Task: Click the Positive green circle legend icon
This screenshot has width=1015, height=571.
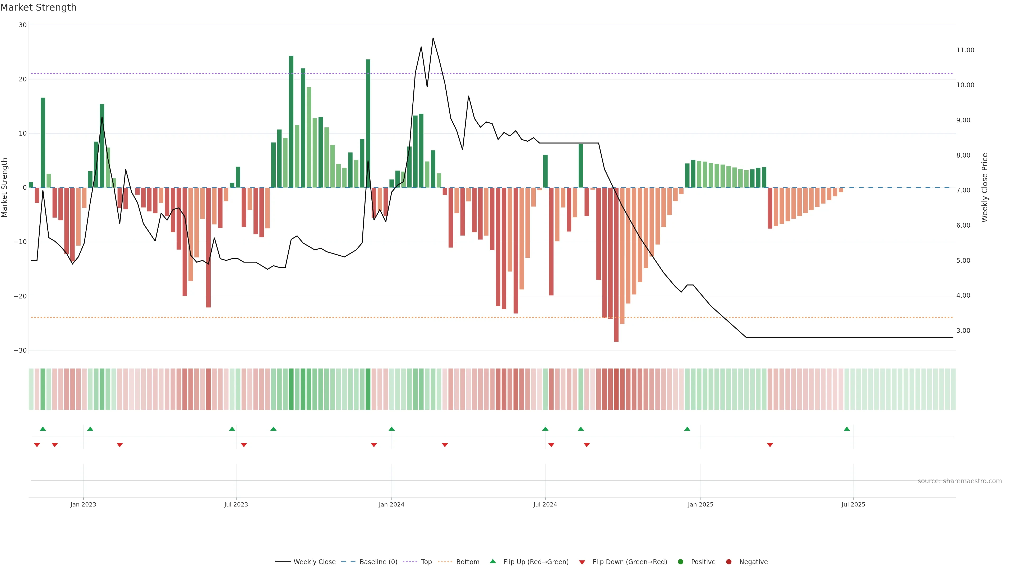Action: click(x=680, y=562)
